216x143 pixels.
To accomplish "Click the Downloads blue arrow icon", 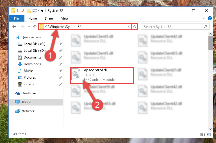I will click(20, 64).
